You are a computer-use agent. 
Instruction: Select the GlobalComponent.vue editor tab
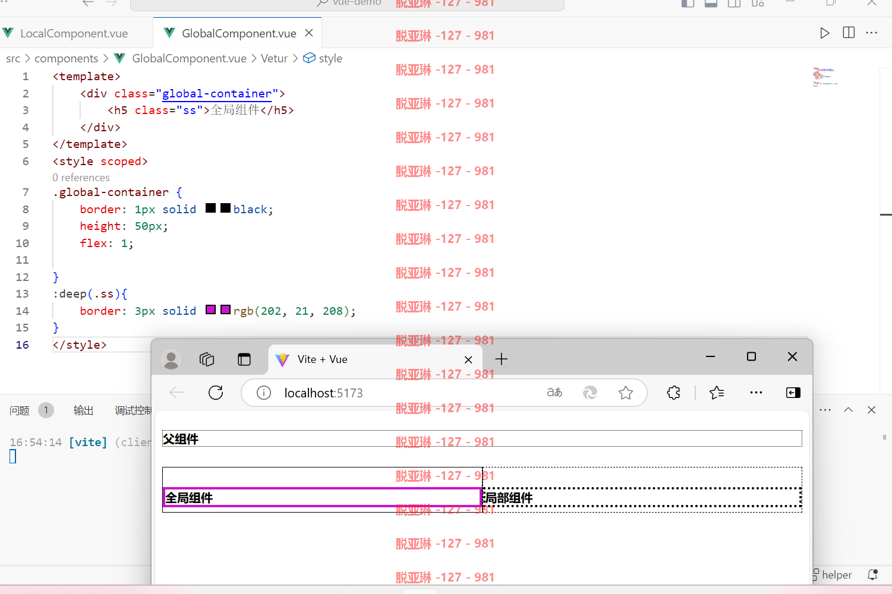[238, 33]
